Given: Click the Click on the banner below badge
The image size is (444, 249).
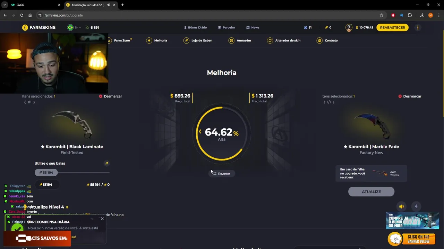Looking at the screenshot, I should (412, 239).
